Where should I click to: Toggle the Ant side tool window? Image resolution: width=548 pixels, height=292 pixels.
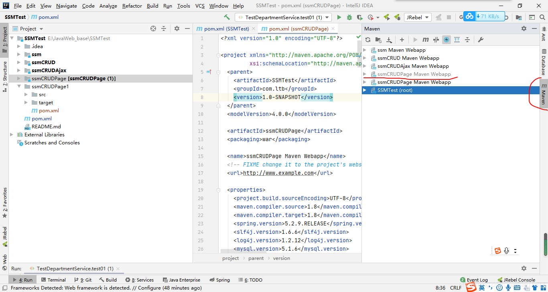click(544, 34)
